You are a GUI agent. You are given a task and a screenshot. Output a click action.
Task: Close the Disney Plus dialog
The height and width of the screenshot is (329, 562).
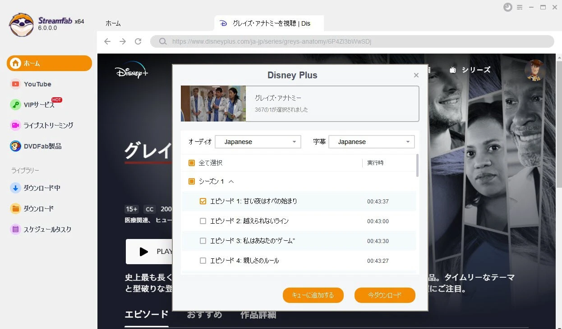tap(416, 75)
